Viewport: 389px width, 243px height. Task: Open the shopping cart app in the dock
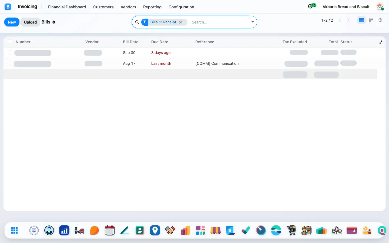click(x=291, y=230)
